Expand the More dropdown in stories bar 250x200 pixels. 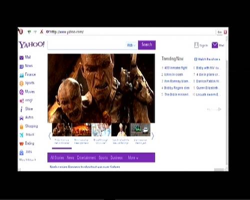[x=133, y=157]
